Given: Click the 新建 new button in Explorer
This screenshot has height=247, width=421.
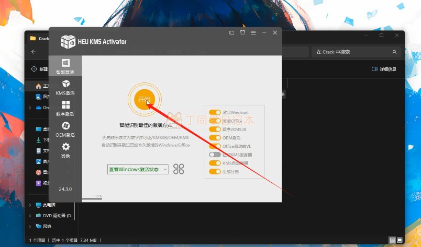Looking at the screenshot, I should pyautogui.click(x=40, y=69).
